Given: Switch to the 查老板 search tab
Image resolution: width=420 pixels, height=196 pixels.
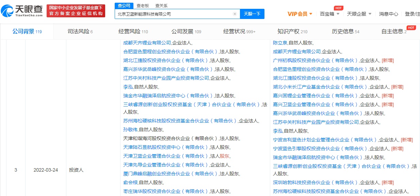Looking at the screenshot, I should point(143,6).
